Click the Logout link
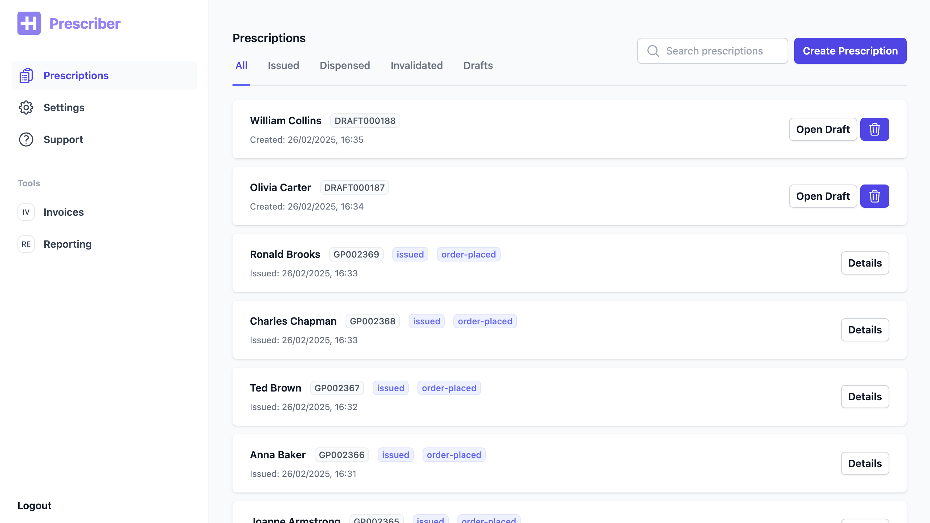The image size is (930, 523). point(35,506)
